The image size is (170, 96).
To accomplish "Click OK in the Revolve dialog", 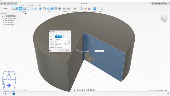I will click(x=61, y=50).
